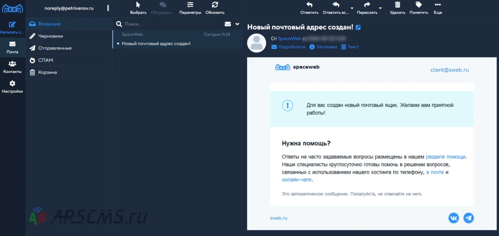
Task: Reply using the Ответить button
Action: 309,8
